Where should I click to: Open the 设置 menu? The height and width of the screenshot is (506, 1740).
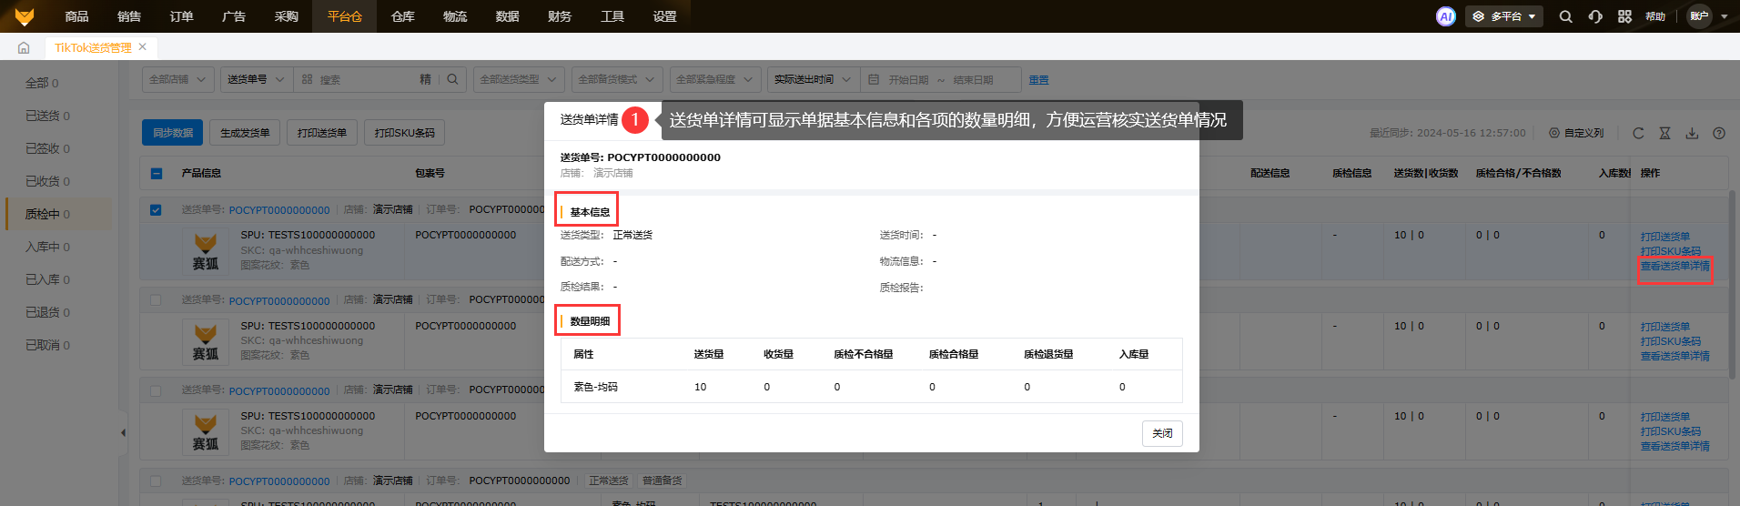pyautogui.click(x=664, y=16)
